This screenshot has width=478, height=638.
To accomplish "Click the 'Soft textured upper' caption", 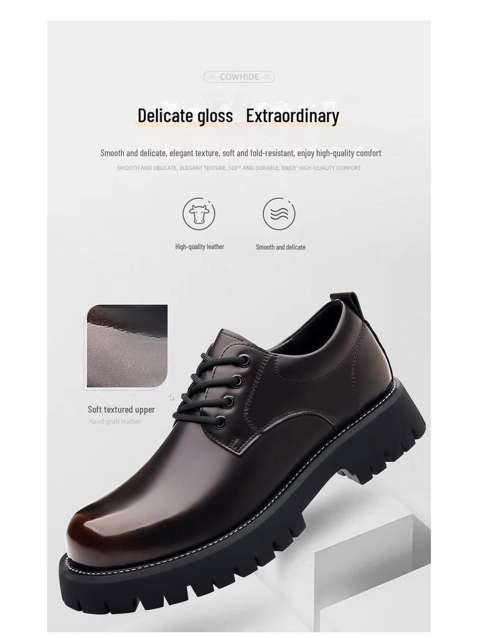I will tap(121, 409).
